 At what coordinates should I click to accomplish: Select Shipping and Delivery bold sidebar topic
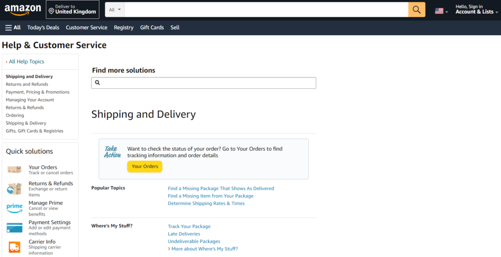click(29, 77)
